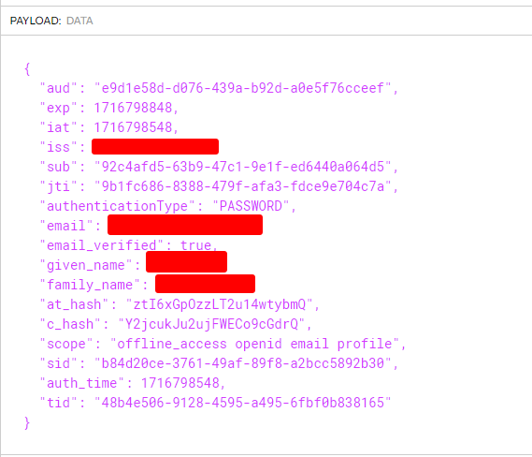Click the PASSWORD authenticationType value
532x457 pixels.
[251, 206]
